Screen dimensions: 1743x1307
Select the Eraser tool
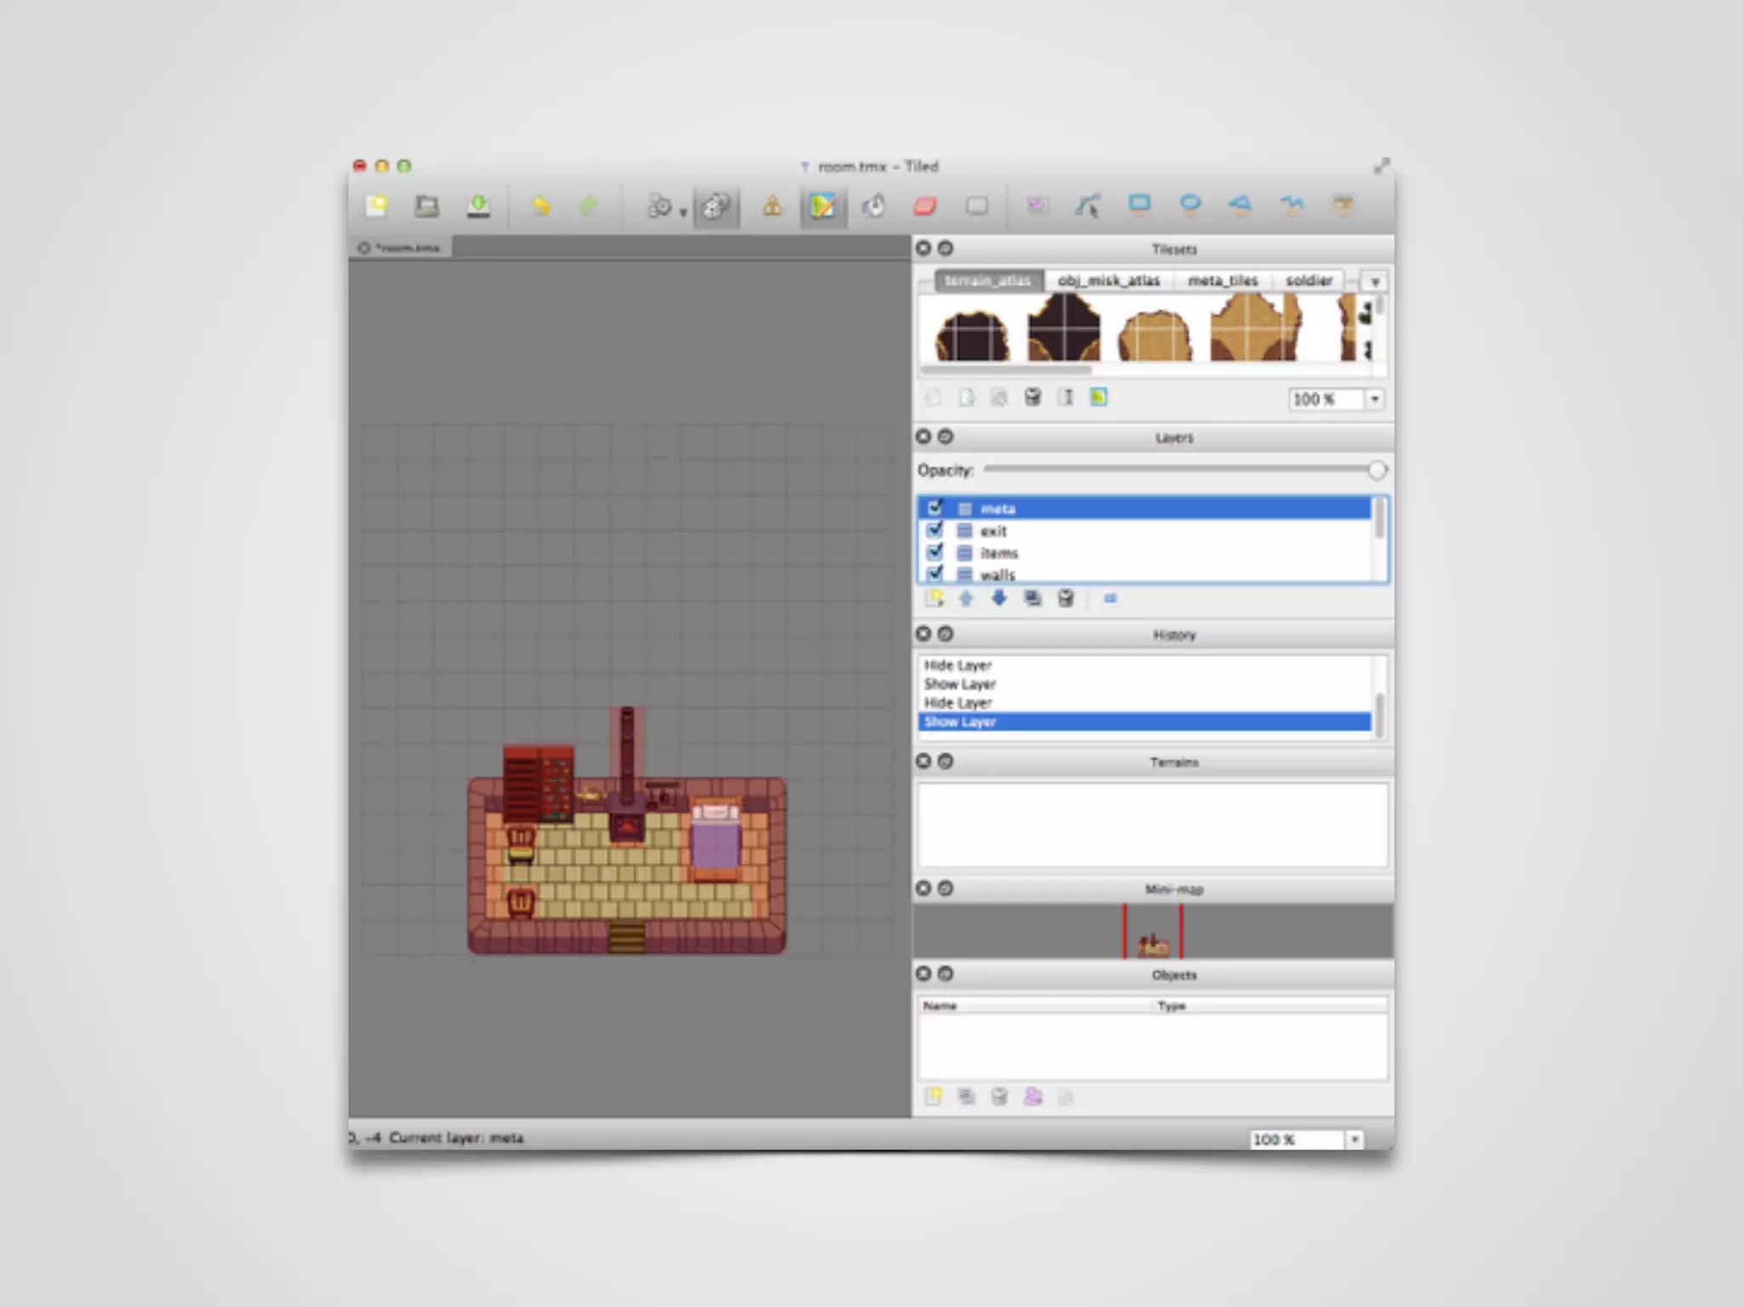(x=925, y=207)
